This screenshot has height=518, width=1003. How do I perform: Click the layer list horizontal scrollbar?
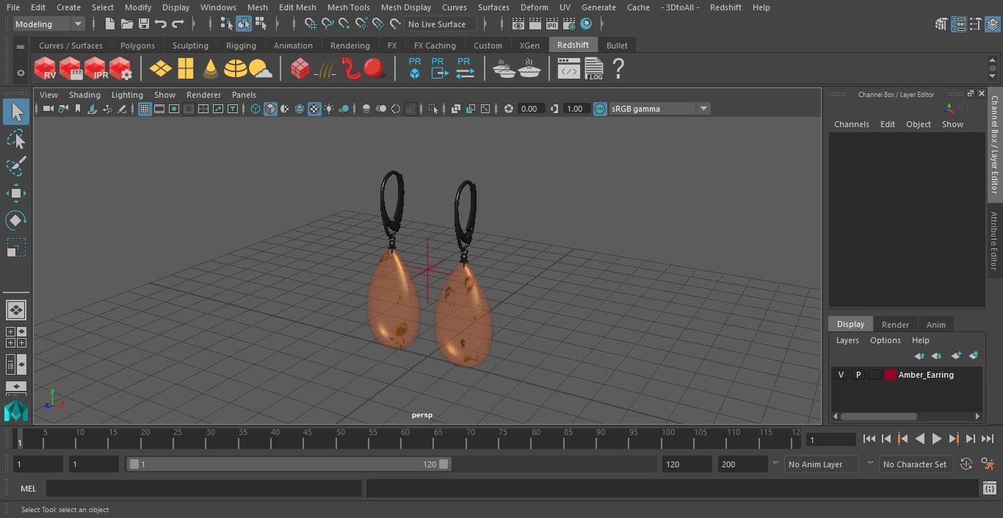click(878, 416)
